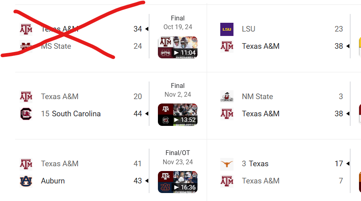This screenshot has width=361, height=201.
Task: Click the Final/OT Nov 23, 24 game status
Action: pos(178,157)
